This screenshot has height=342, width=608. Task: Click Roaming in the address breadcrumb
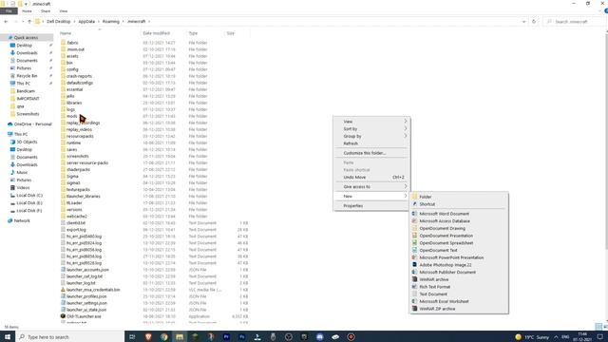pyautogui.click(x=111, y=22)
